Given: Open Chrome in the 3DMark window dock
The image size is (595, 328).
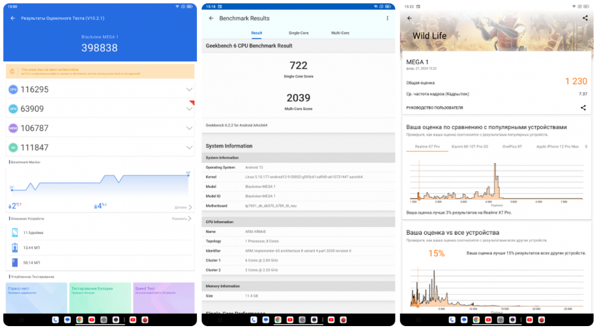Looking at the screenshot, I should [x=476, y=320].
